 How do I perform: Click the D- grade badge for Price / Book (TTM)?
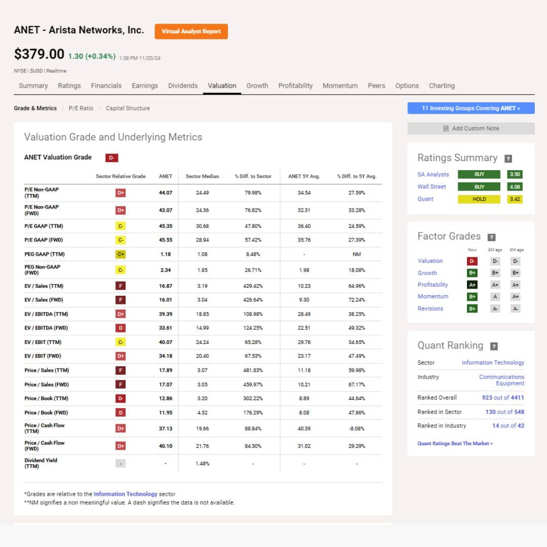[121, 399]
